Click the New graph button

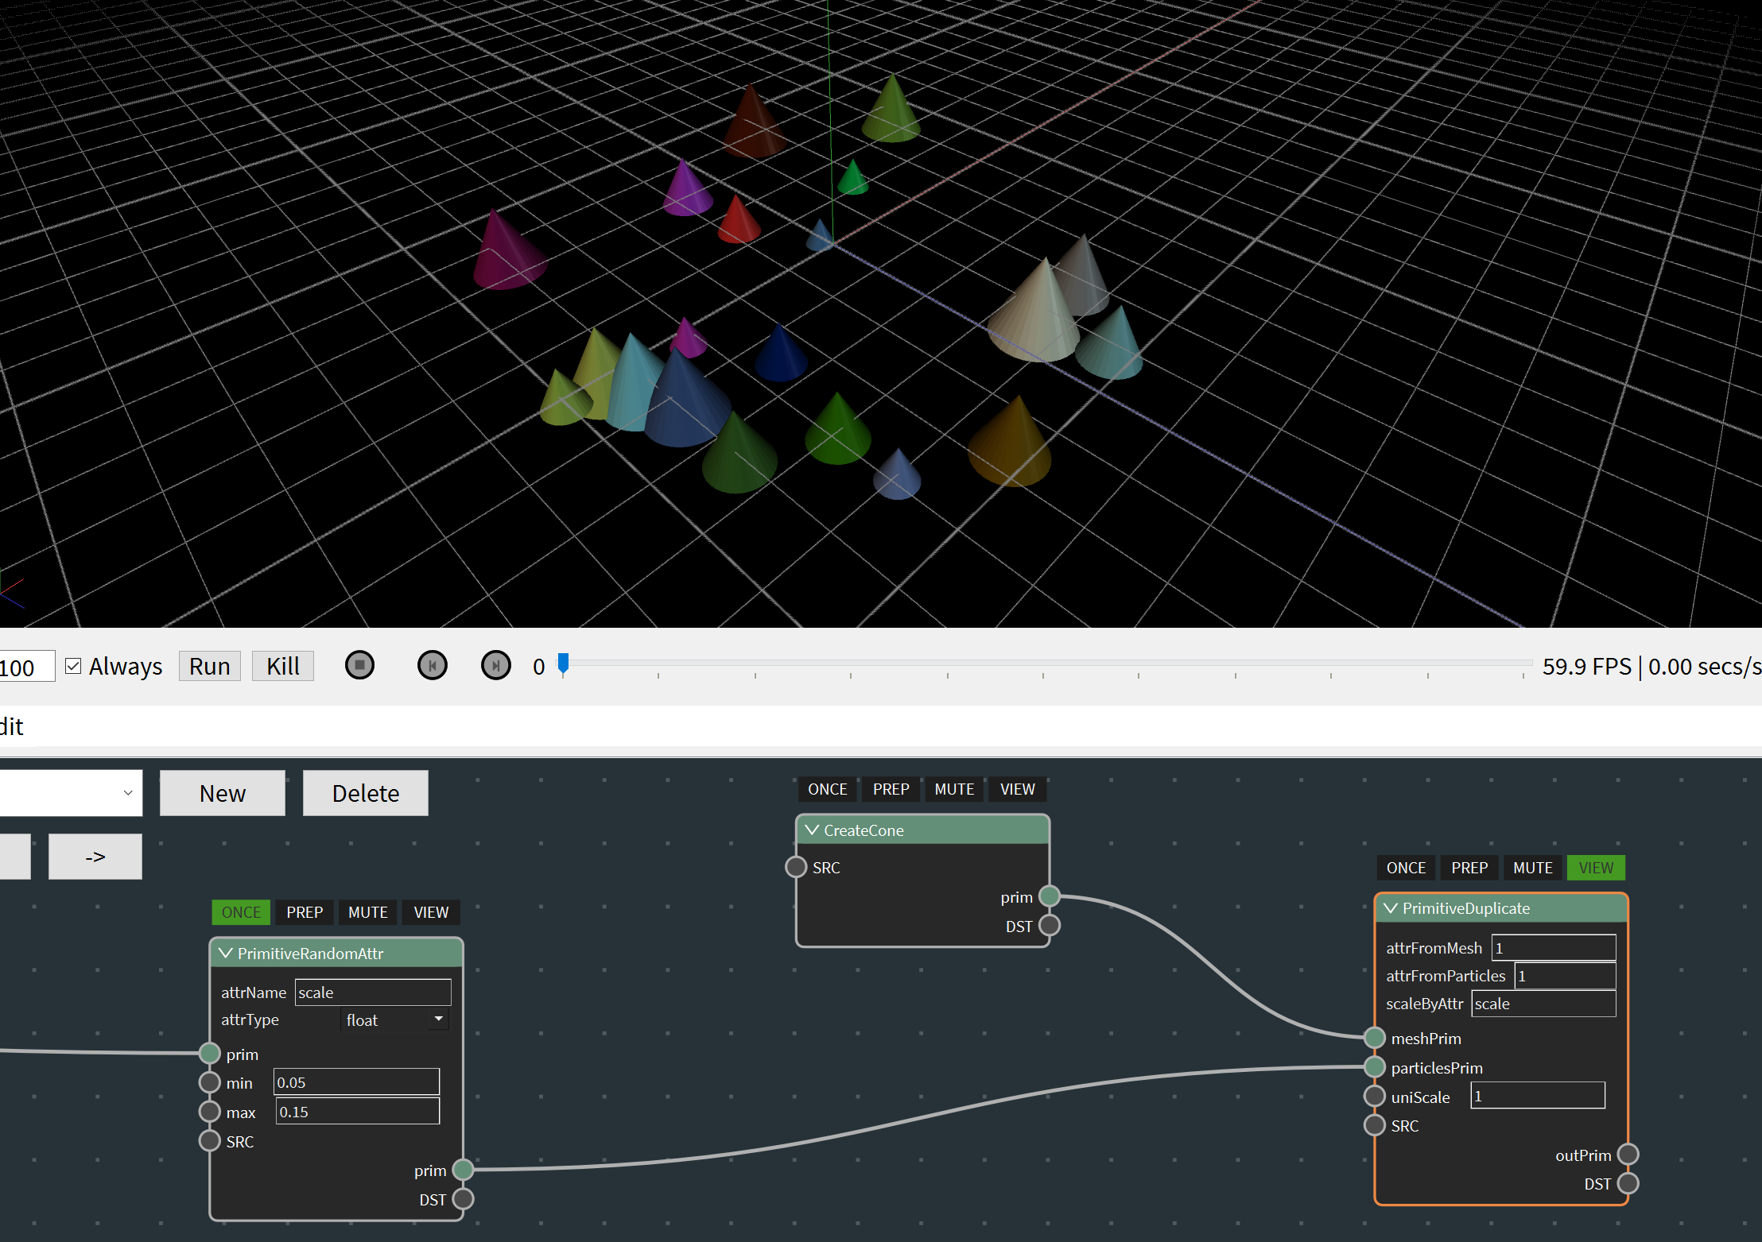pos(223,793)
